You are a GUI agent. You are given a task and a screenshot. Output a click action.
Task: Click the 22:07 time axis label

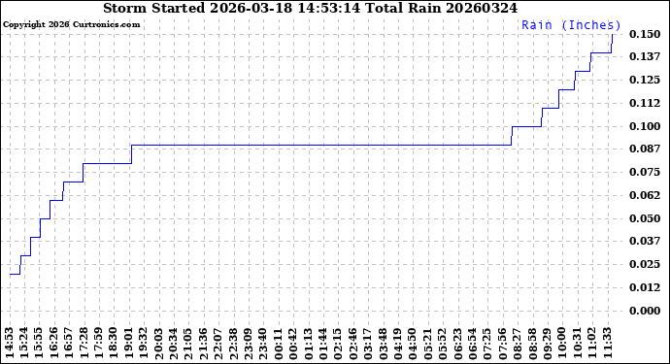(218, 343)
